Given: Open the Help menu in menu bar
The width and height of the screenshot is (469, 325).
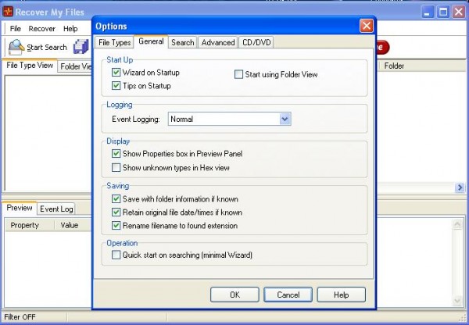Looking at the screenshot, I should [x=70, y=29].
